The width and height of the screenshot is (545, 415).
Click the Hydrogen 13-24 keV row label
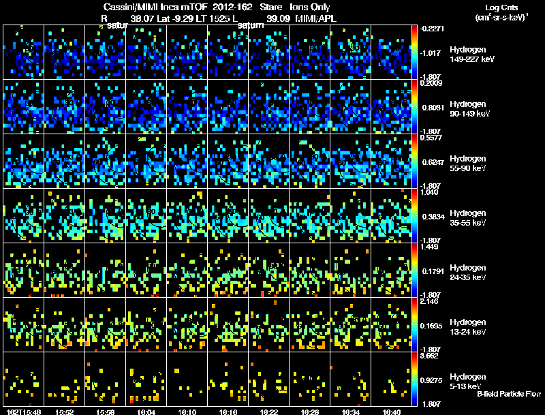(x=468, y=327)
